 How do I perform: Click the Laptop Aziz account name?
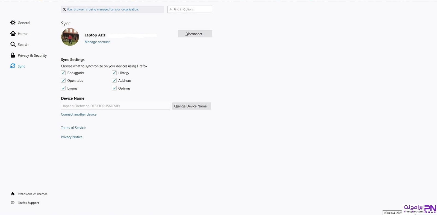[x=95, y=35]
